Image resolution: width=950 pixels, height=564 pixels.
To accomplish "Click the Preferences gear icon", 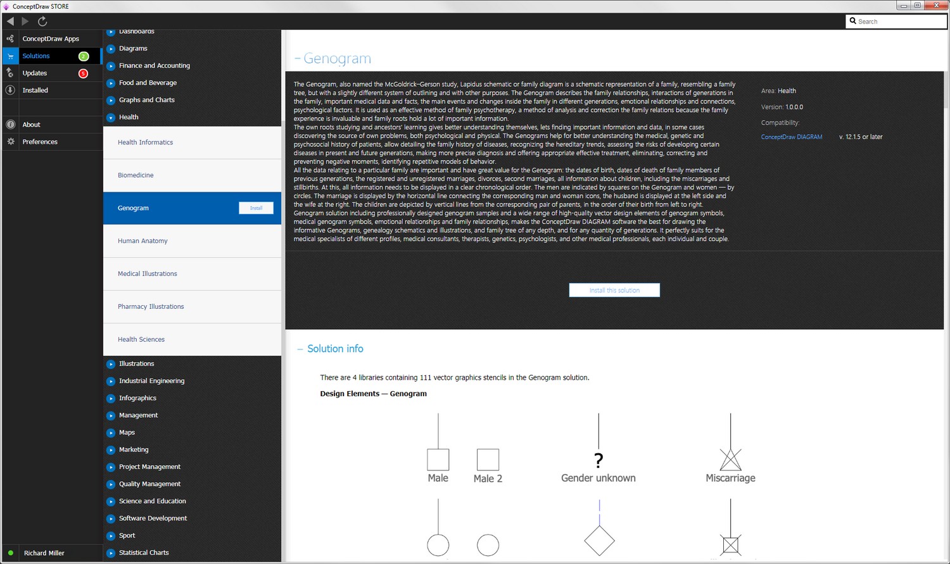I will click(10, 142).
